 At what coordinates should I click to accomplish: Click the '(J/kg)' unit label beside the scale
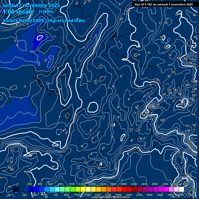click(x=192, y=190)
